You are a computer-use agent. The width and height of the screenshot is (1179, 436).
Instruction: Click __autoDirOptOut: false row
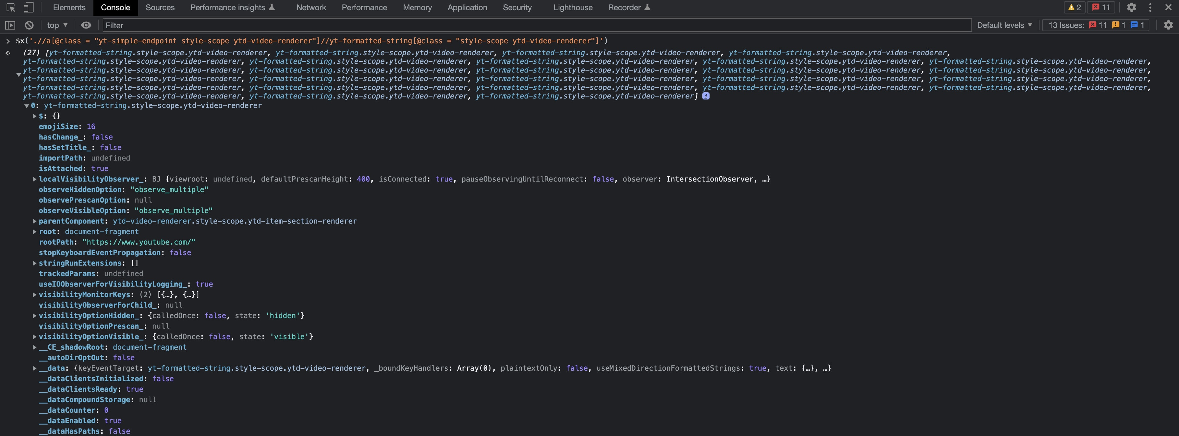(x=87, y=358)
